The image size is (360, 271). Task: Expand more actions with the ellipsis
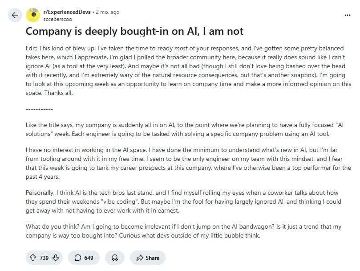(x=347, y=15)
